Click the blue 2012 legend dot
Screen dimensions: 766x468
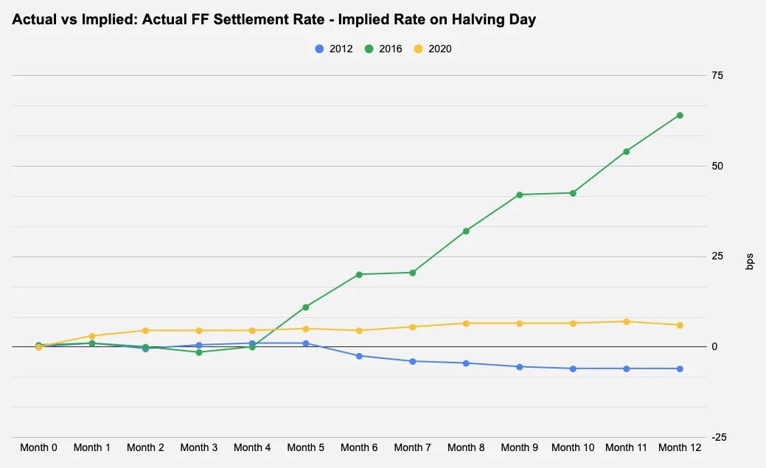coord(319,49)
